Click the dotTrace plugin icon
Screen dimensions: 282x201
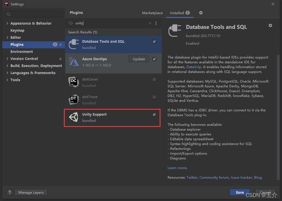[73, 99]
